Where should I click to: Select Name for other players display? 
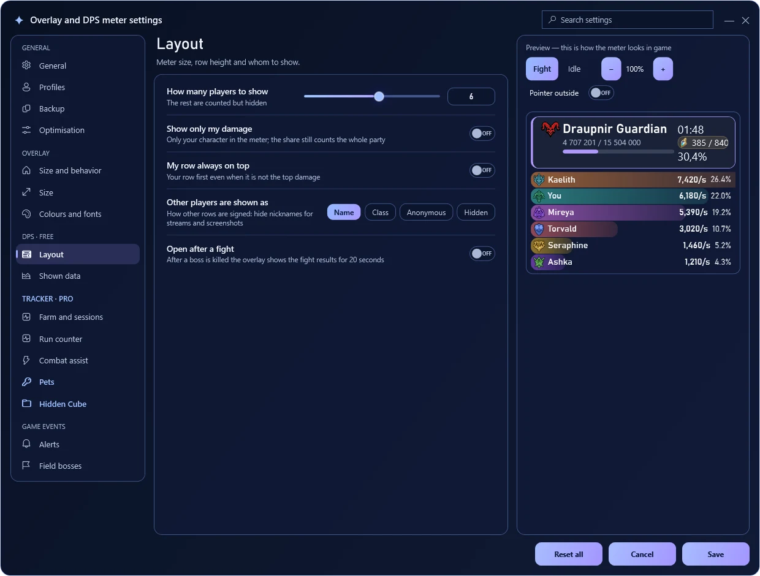coord(344,213)
